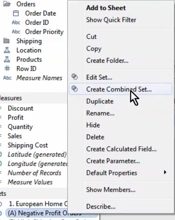Screen dimensions: 175x220
Task: Click the overlapping circles icon beside Create Combined Set
Action: click(75, 89)
